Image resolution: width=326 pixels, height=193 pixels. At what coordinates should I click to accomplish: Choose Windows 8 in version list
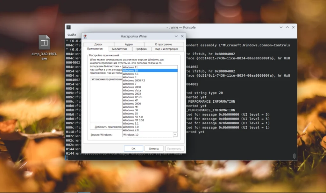tap(150, 77)
